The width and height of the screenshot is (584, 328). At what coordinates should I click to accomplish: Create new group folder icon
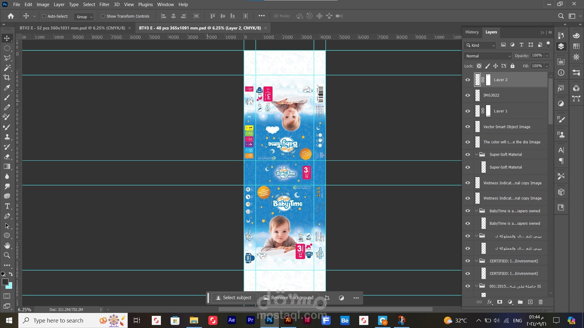click(520, 302)
